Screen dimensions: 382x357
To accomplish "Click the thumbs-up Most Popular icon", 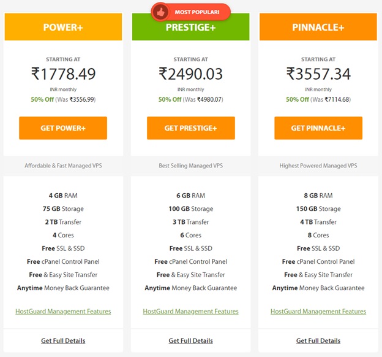I will click(x=160, y=12).
